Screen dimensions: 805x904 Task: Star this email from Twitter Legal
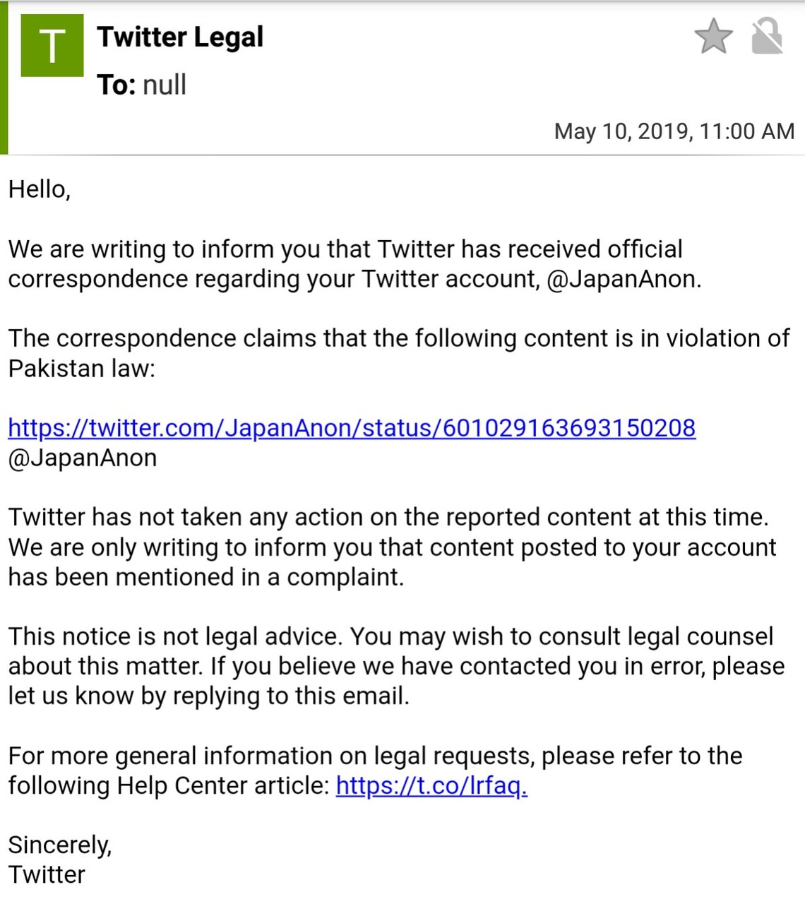tap(713, 37)
